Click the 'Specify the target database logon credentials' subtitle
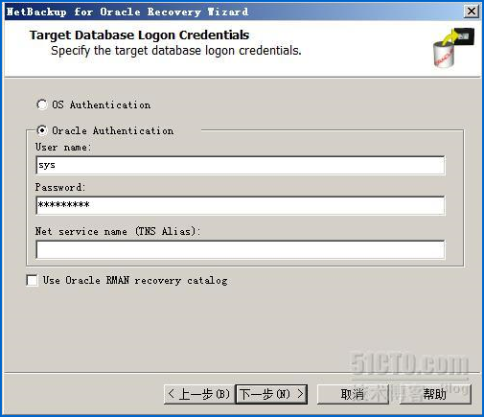484x417 pixels. coord(176,51)
